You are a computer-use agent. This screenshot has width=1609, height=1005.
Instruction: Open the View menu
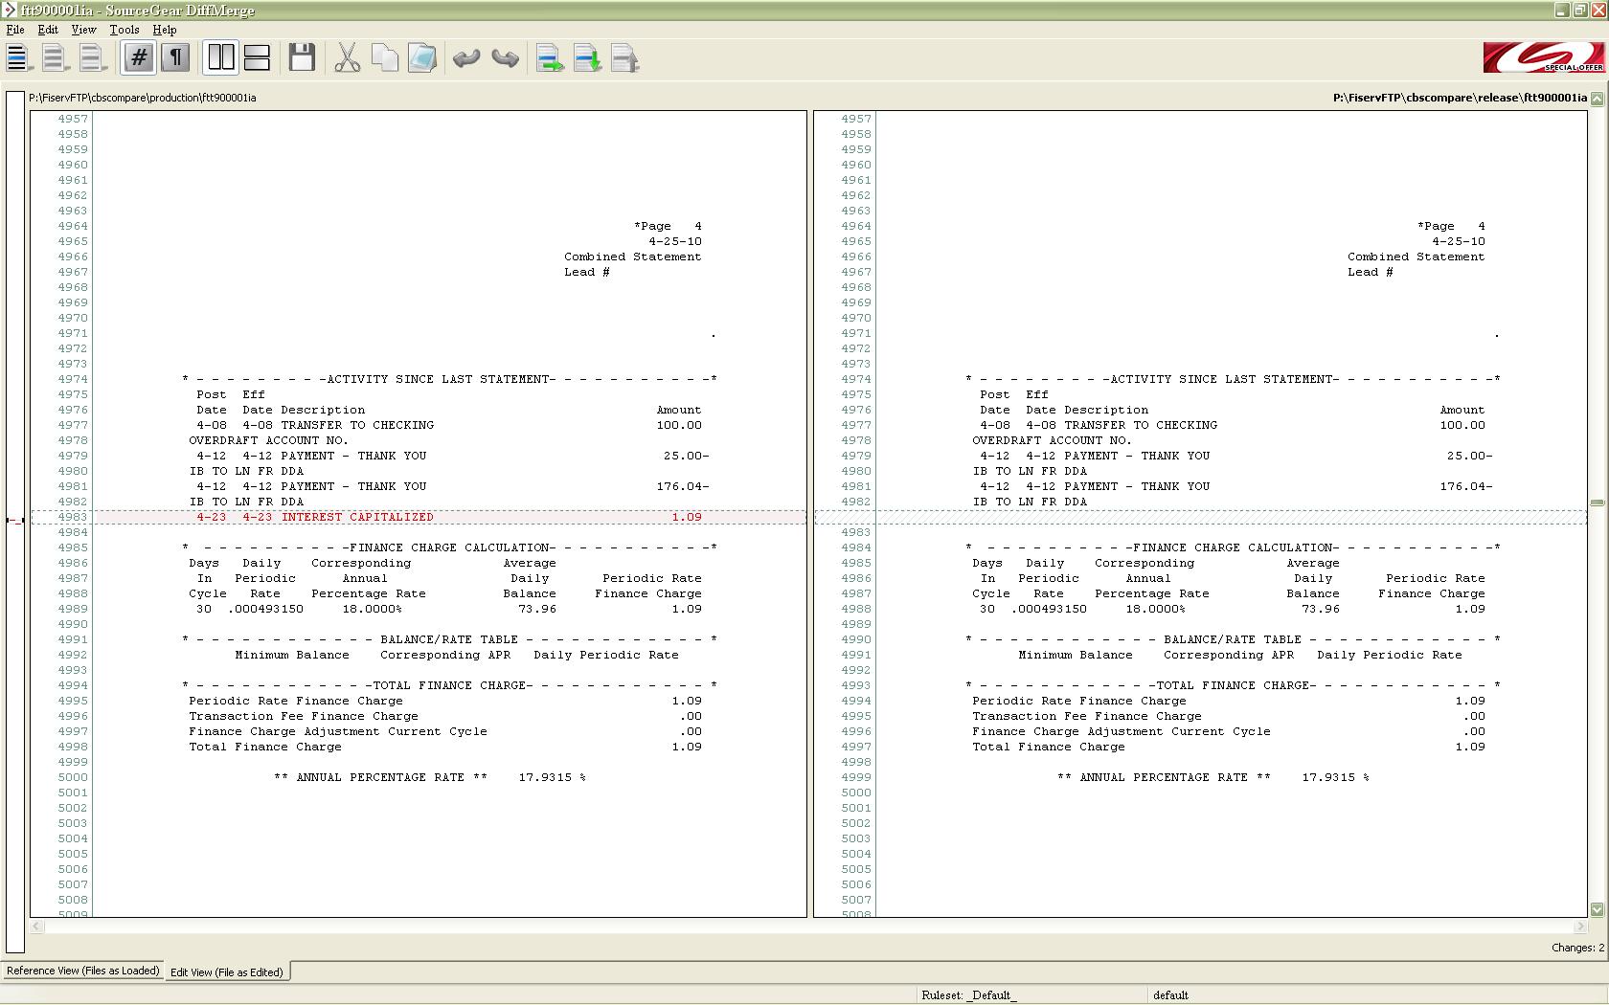pos(84,30)
